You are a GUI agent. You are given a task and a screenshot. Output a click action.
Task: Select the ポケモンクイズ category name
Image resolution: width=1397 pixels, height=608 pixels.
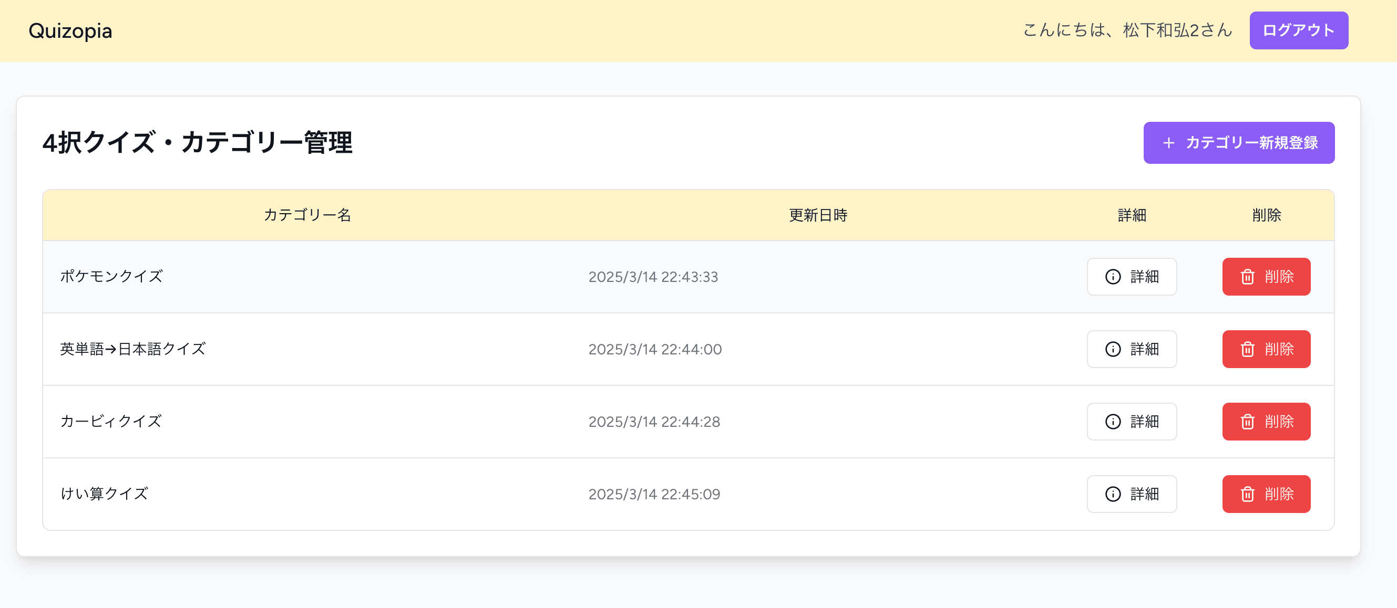click(x=111, y=276)
